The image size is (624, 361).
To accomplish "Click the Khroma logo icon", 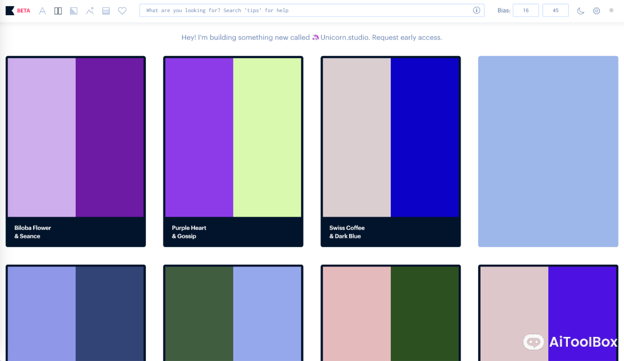I will click(10, 11).
